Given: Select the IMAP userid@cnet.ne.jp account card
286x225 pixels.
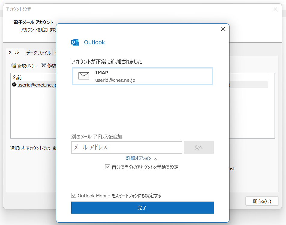Looking at the screenshot, I should (x=142, y=76).
